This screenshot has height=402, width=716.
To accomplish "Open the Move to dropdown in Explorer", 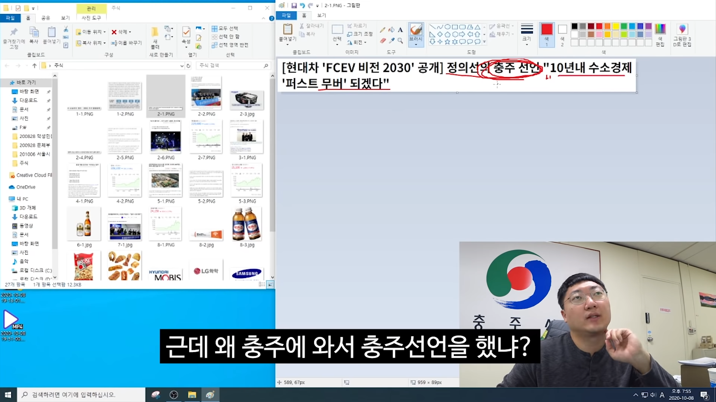I will coord(91,32).
